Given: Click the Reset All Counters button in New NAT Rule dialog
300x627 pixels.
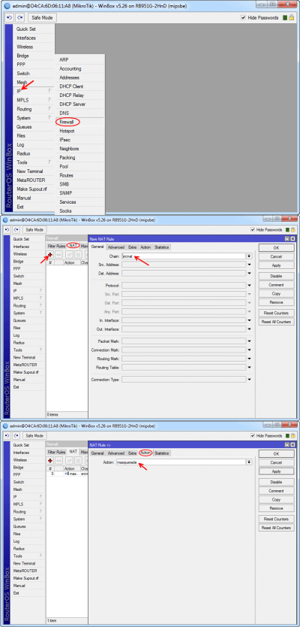Looking at the screenshot, I should (276, 322).
